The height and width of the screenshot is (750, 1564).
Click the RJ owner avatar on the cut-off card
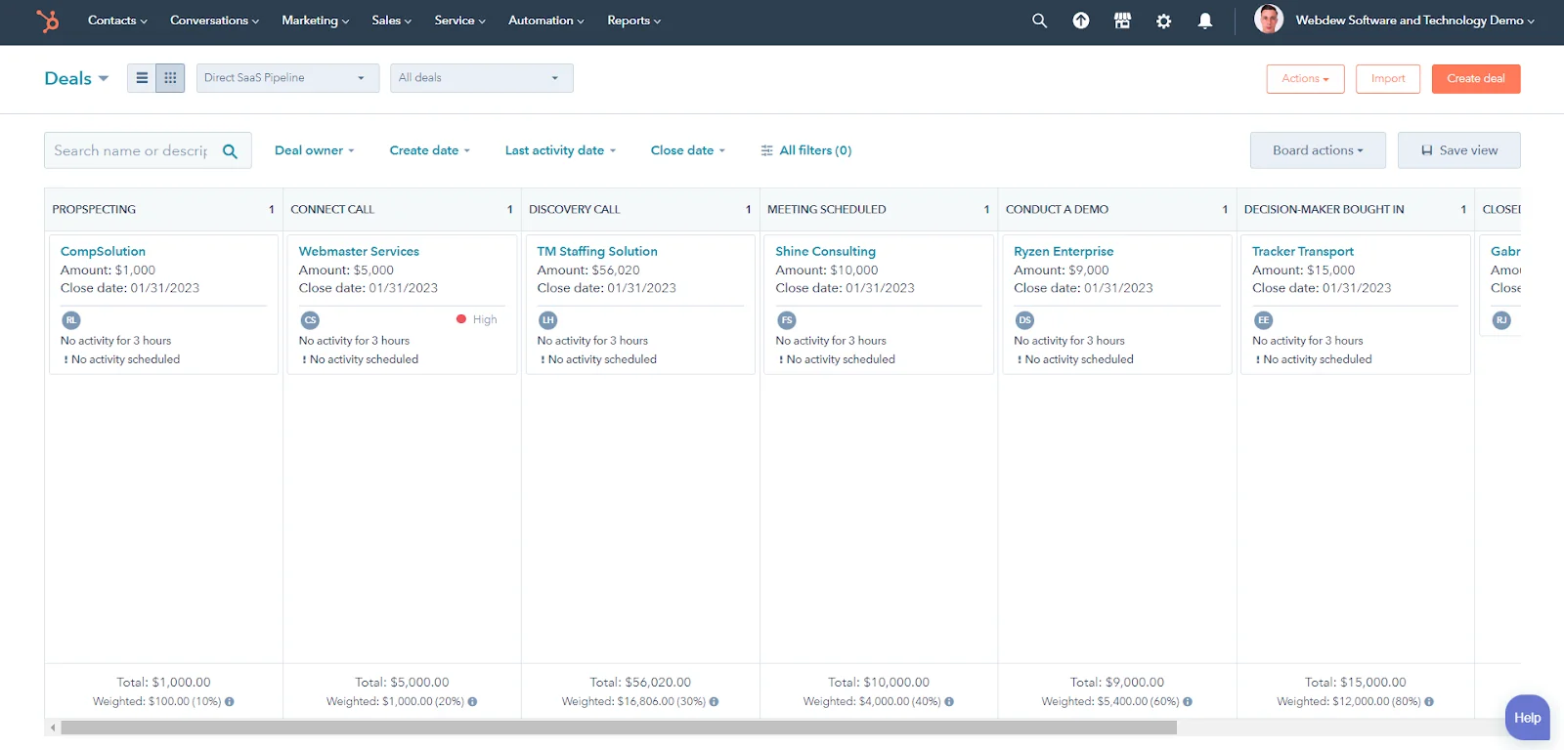point(1501,320)
